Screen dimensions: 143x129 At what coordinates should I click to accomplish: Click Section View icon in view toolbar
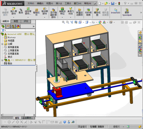(x=76, y=22)
